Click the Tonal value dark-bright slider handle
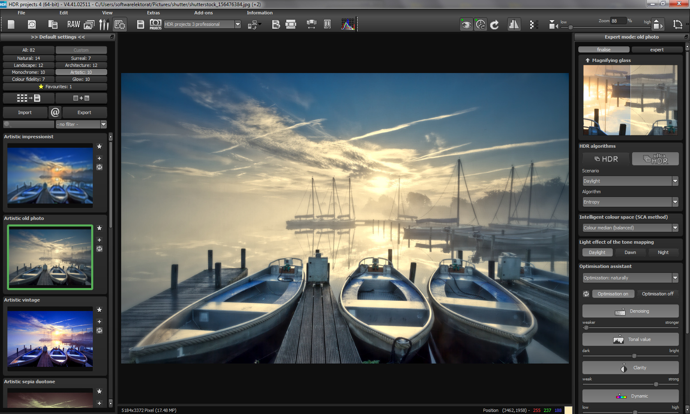 tap(634, 356)
